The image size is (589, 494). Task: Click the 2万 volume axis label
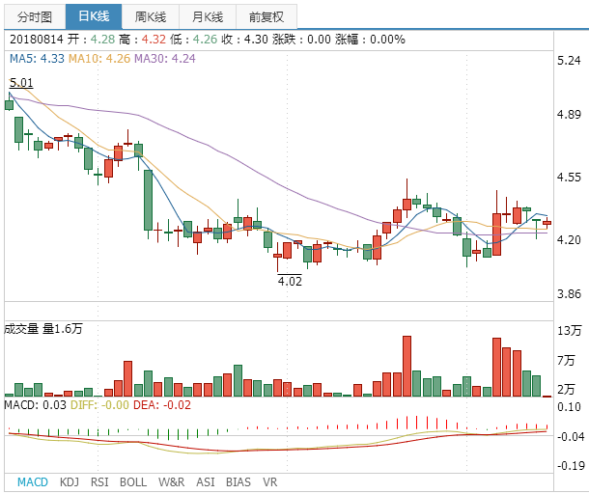566,389
